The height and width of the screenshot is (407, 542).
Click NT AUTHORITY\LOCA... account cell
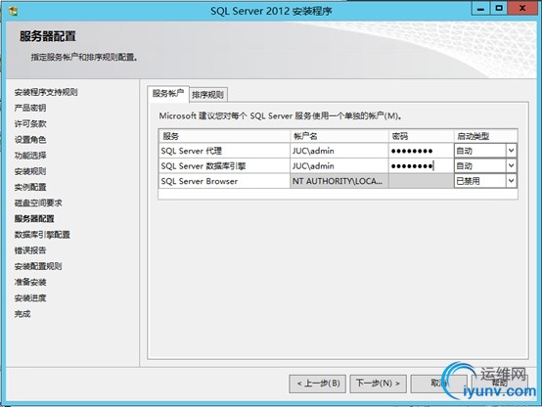coord(339,181)
